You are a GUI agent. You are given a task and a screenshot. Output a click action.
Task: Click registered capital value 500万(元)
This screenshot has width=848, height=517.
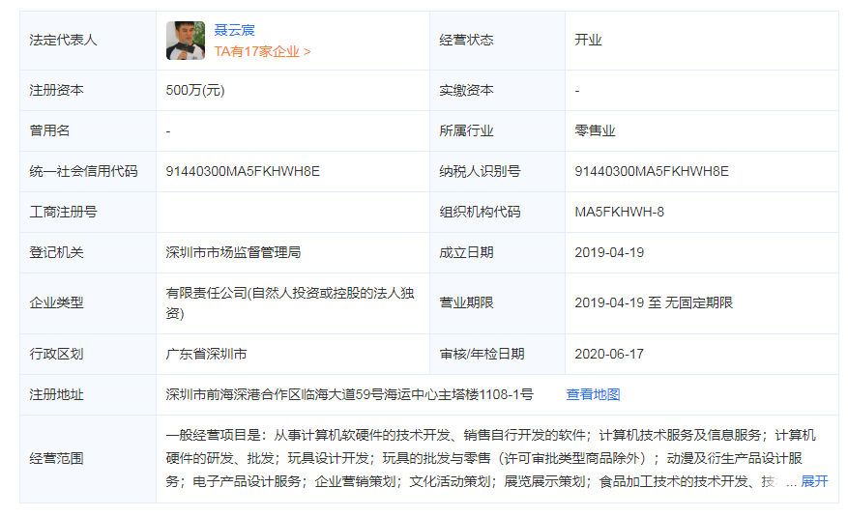195,90
